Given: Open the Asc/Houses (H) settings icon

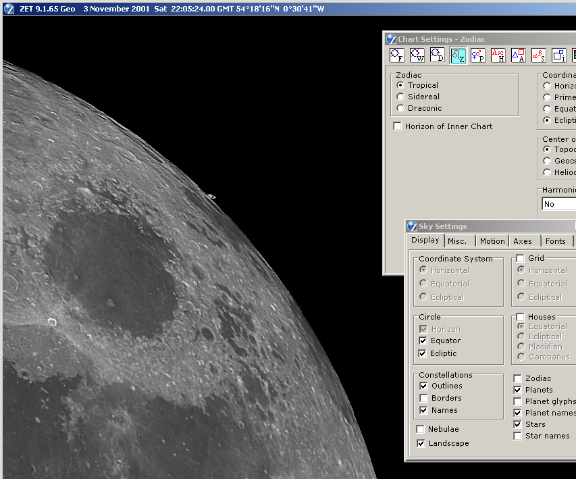Looking at the screenshot, I should (x=498, y=55).
